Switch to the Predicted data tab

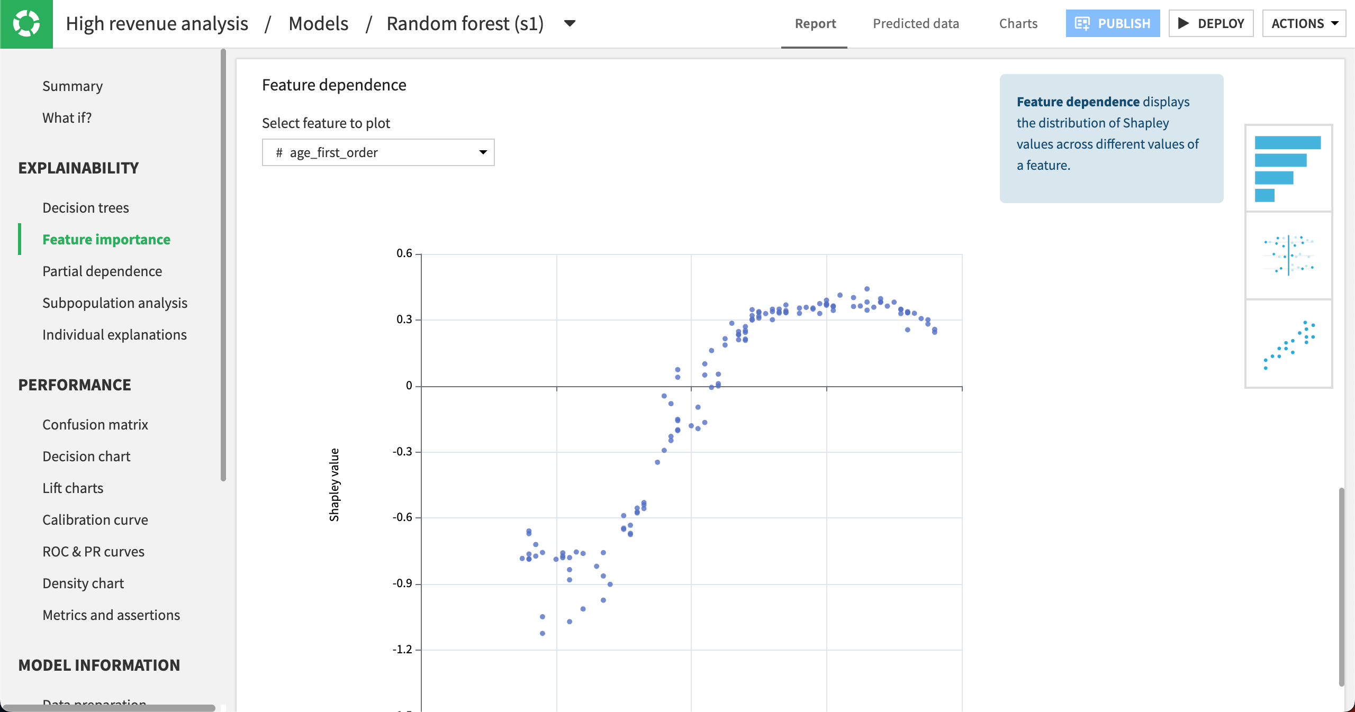pyautogui.click(x=916, y=23)
